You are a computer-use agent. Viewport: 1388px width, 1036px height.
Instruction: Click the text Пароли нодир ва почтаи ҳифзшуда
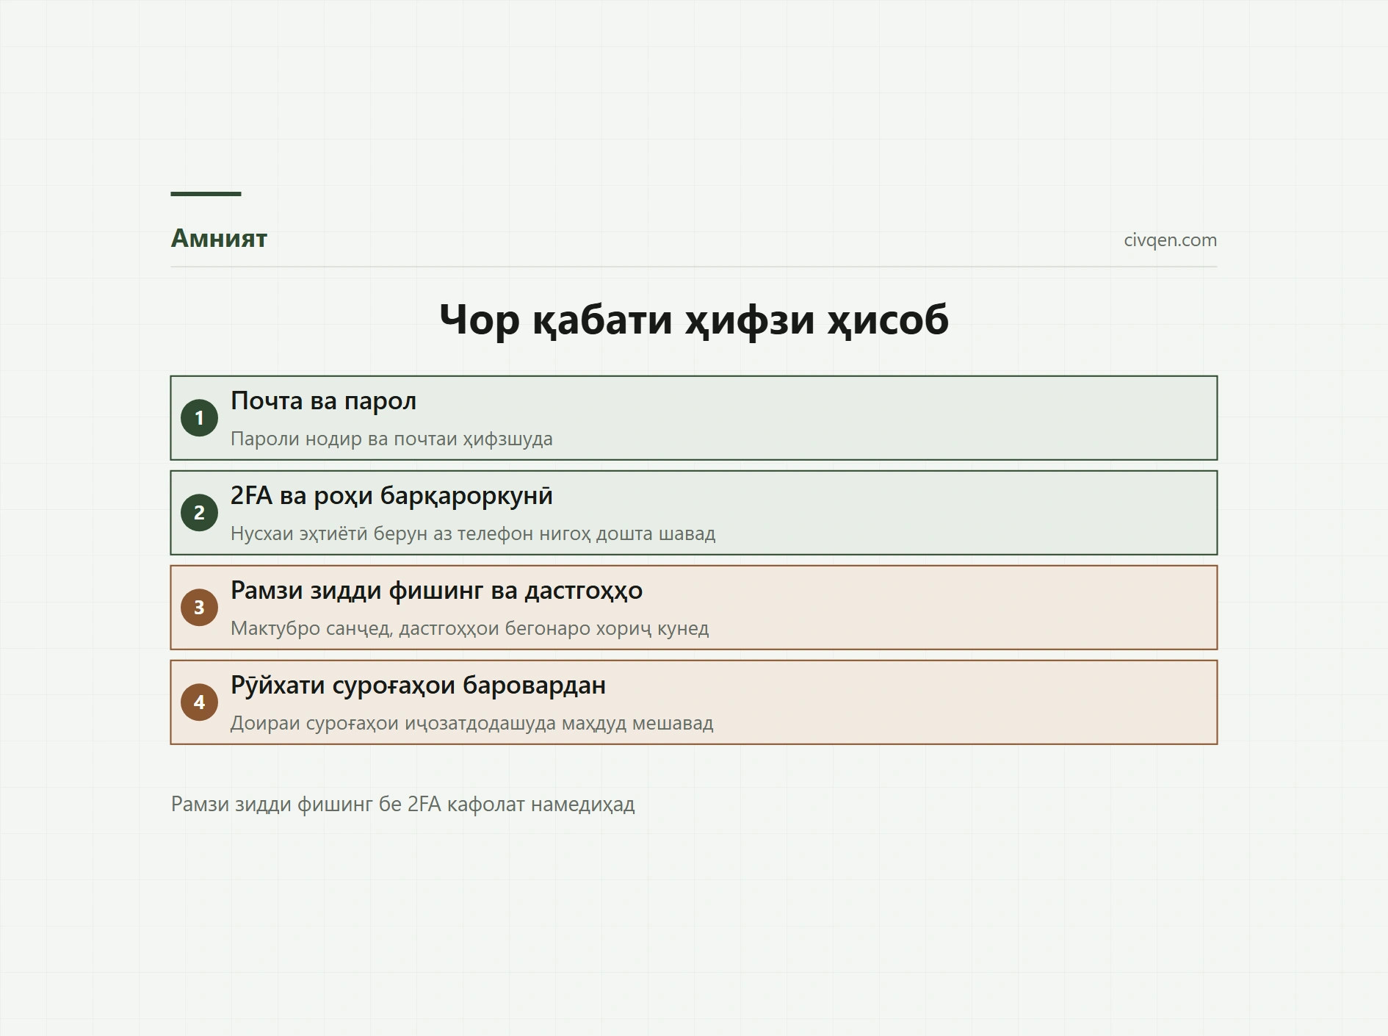[x=391, y=439]
